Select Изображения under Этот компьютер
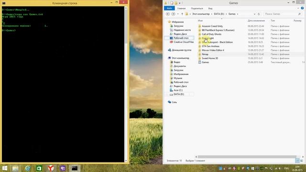 pyautogui.click(x=181, y=74)
